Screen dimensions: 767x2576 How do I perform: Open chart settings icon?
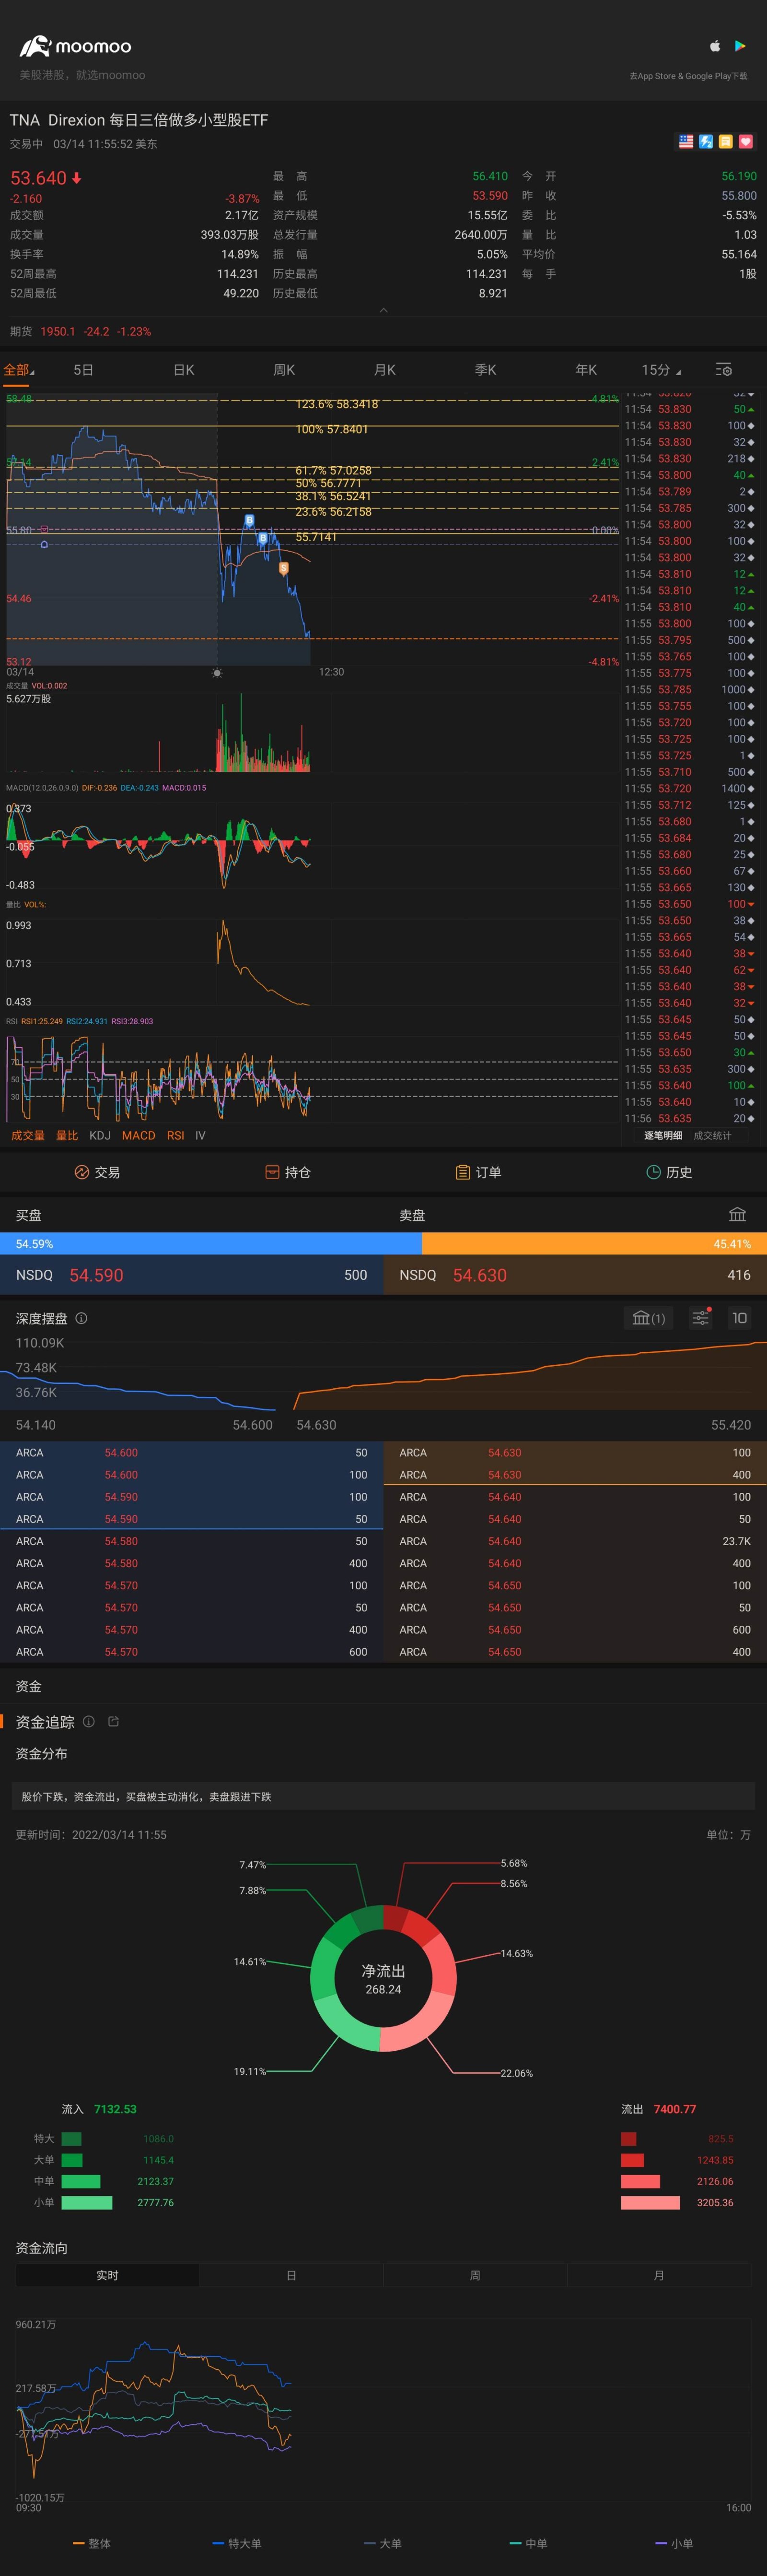click(x=724, y=370)
